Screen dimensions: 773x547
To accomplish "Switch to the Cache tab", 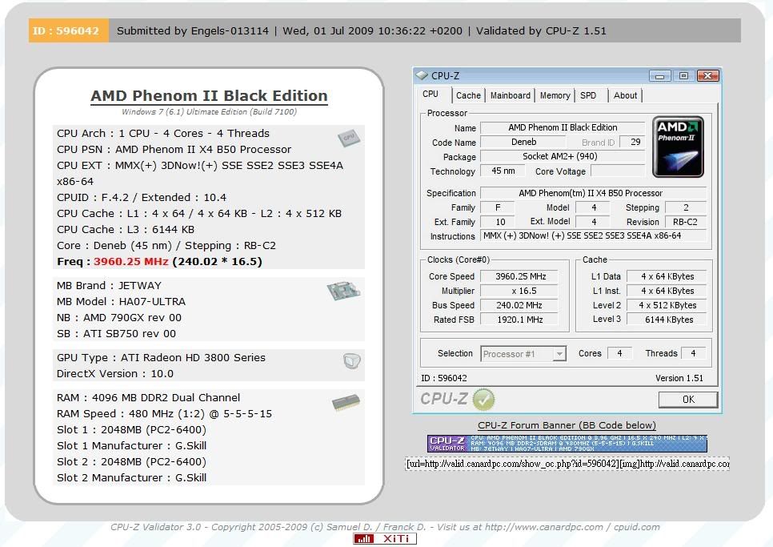I will 468,95.
